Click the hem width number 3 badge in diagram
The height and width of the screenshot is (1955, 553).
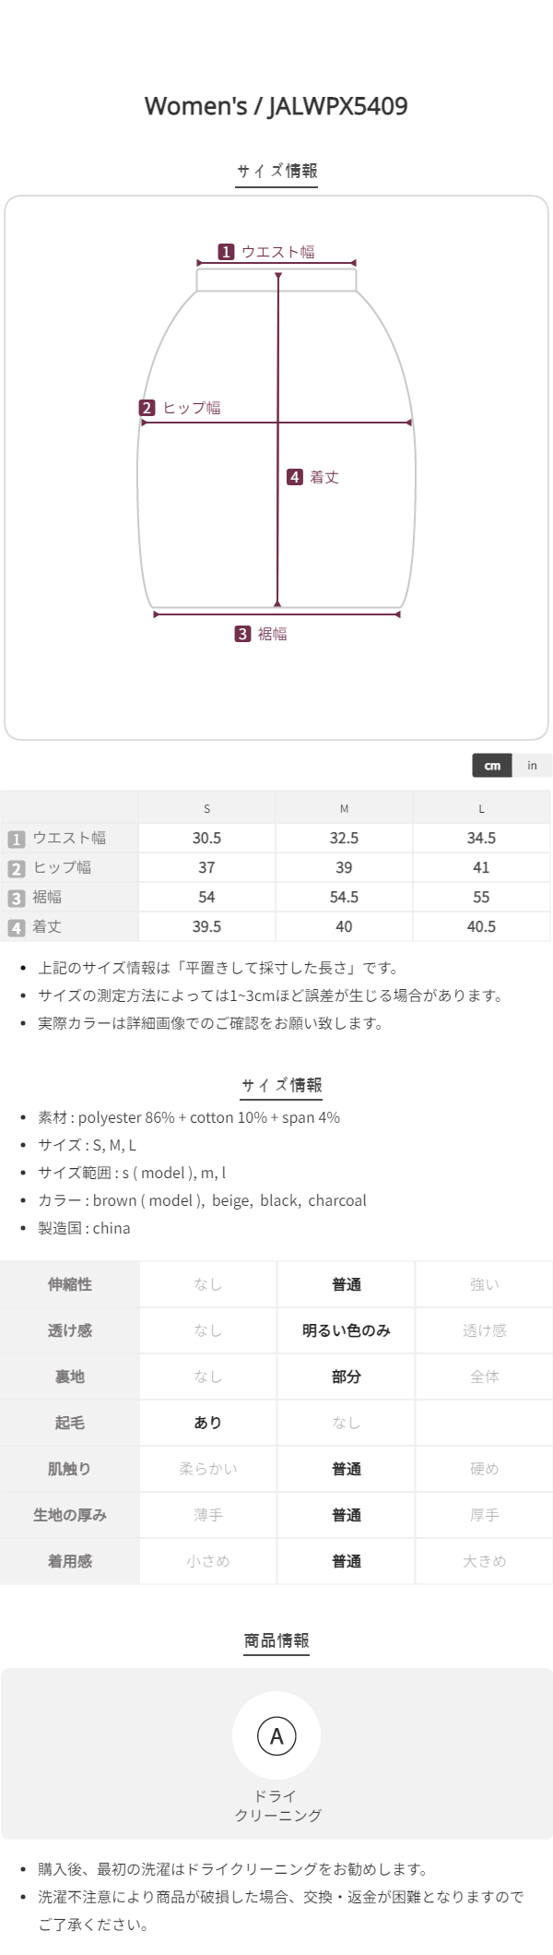[242, 634]
